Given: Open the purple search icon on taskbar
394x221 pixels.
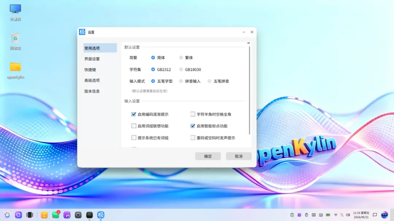Looking at the screenshot, I should coord(18,215).
